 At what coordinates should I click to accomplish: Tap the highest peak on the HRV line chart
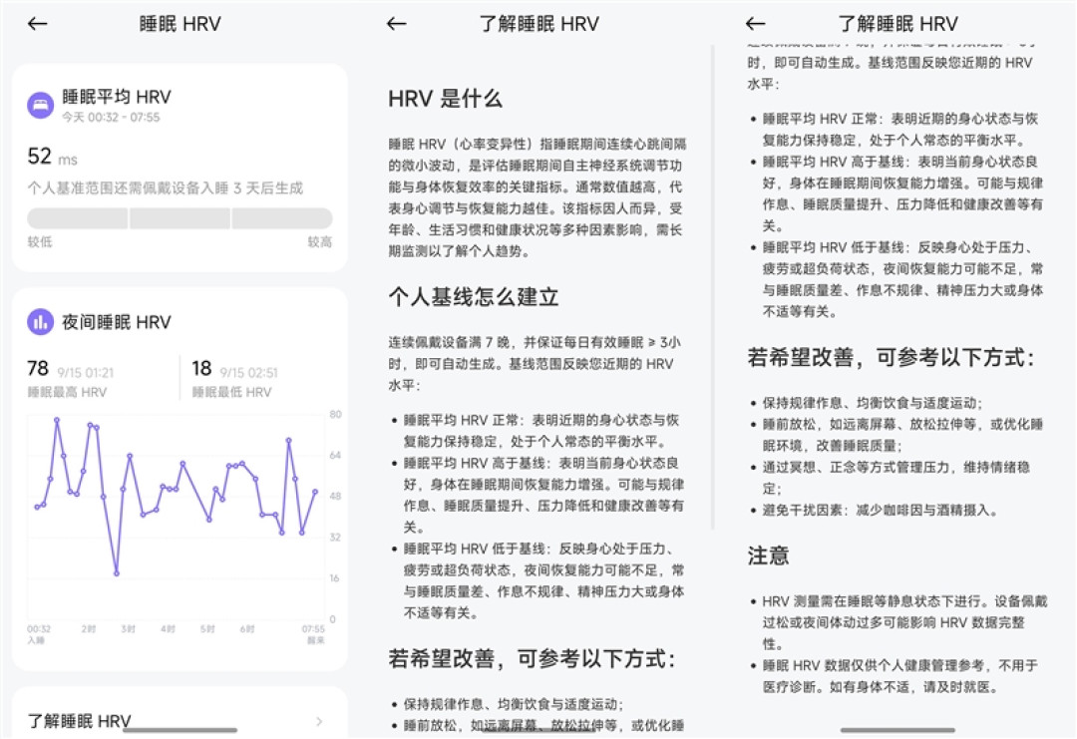[x=57, y=419]
